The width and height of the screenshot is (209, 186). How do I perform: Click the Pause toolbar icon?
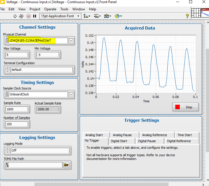[x=34, y=16]
